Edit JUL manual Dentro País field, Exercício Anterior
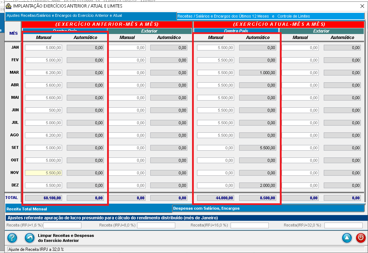 click(x=44, y=123)
